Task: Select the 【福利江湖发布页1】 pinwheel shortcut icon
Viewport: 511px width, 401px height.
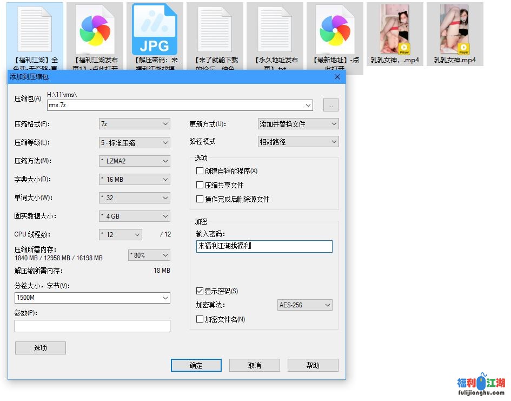Action: tap(96, 29)
